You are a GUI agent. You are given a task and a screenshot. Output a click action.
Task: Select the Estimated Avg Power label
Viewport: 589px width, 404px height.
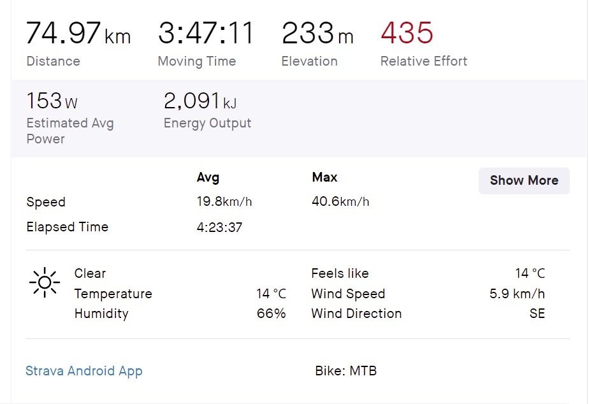tap(69, 131)
